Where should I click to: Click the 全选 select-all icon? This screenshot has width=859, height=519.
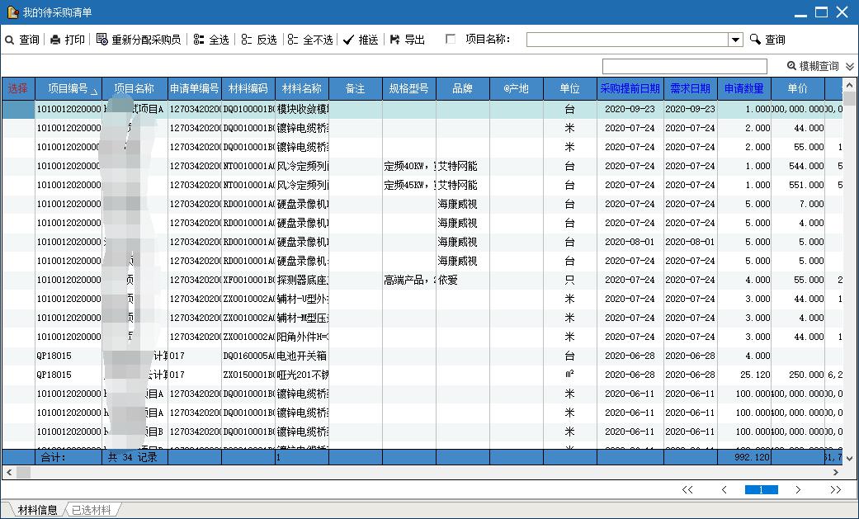199,40
